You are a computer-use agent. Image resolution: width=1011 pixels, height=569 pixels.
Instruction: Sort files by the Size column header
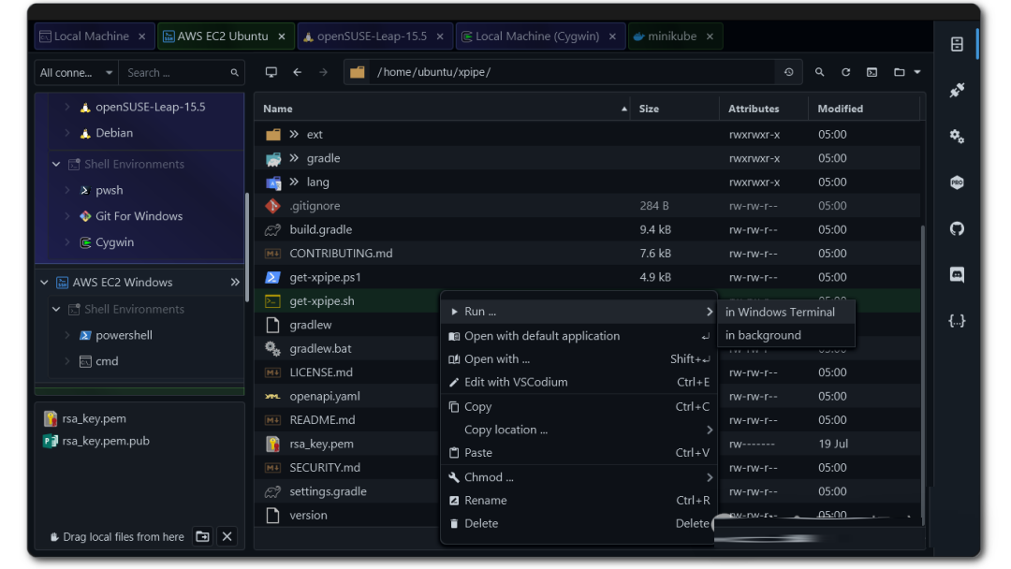(649, 109)
